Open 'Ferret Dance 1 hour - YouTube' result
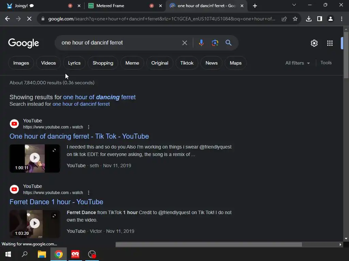This screenshot has height=261, width=349. tap(56, 202)
